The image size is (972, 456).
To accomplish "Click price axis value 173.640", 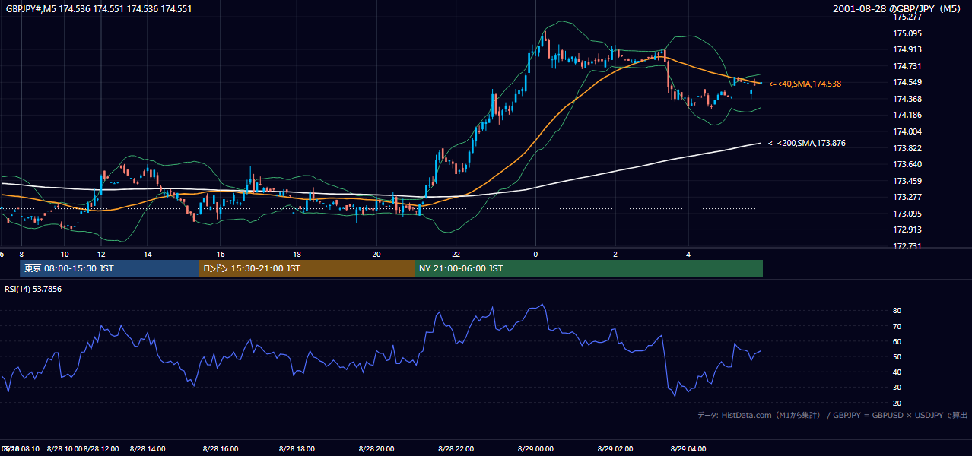I will 907,164.
